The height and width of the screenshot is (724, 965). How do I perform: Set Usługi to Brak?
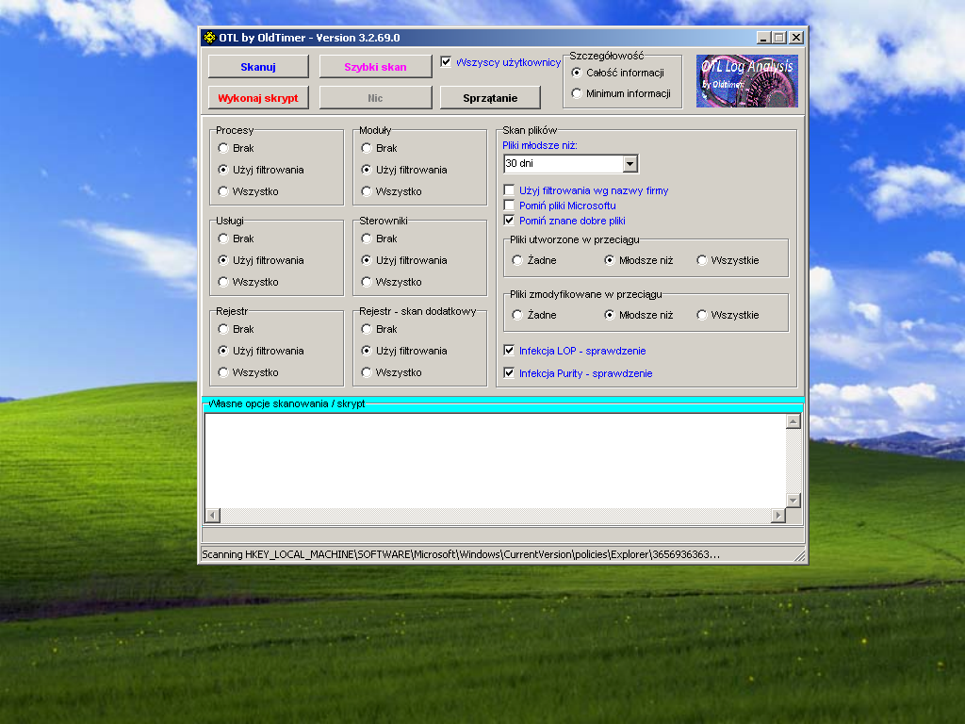tap(223, 239)
